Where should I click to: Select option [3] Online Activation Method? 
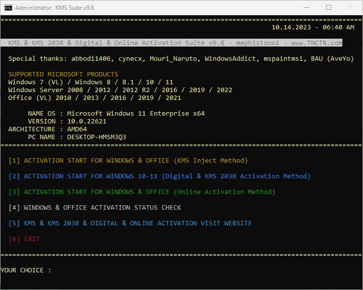tap(141, 192)
